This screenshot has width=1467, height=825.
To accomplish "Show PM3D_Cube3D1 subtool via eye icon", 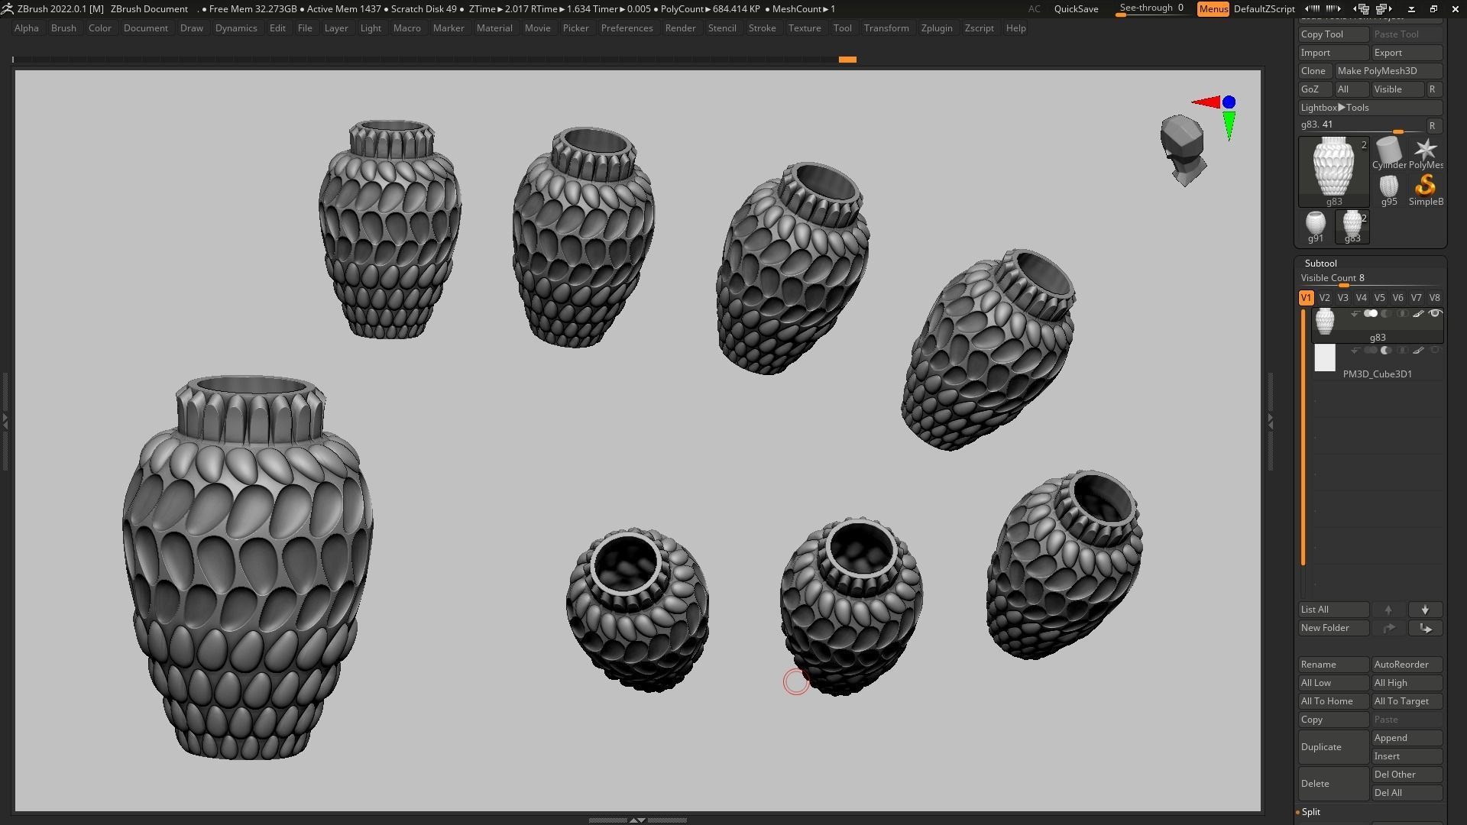I will click(1434, 351).
